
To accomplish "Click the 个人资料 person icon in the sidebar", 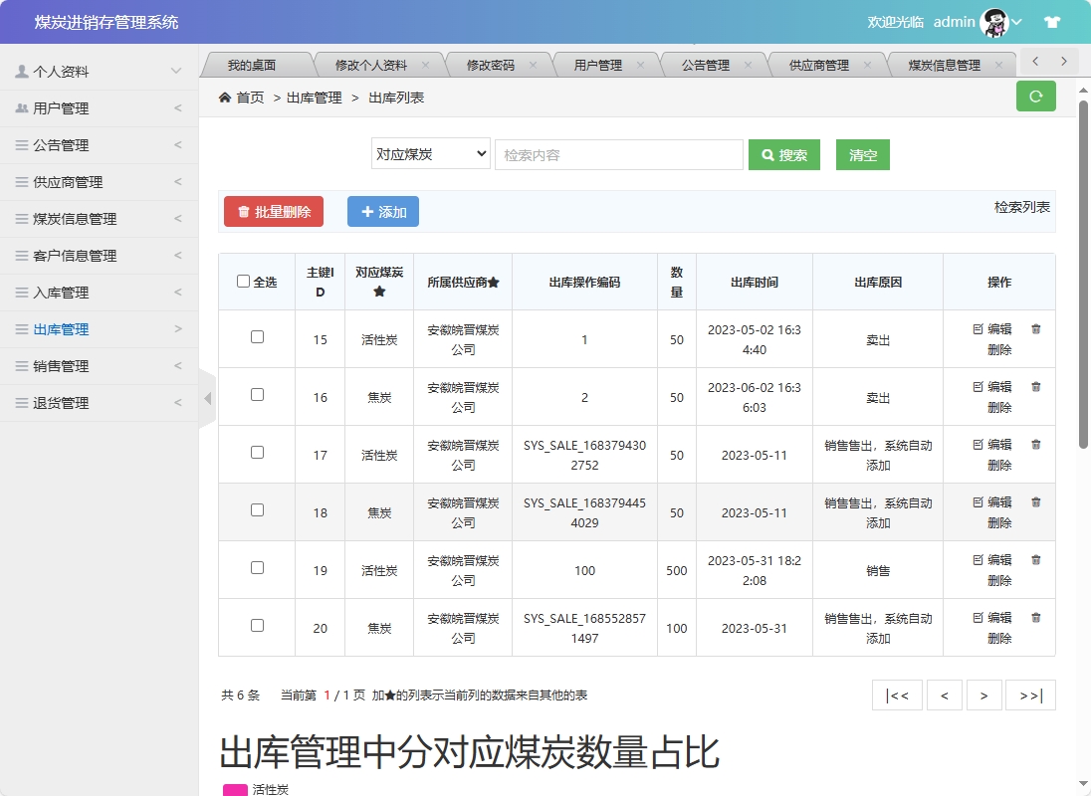I will [x=22, y=71].
